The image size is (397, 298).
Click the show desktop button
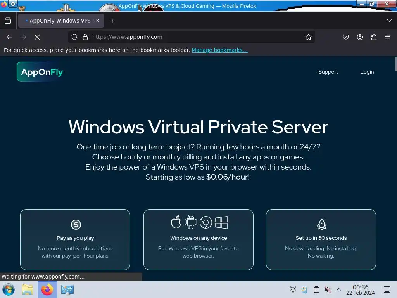[387, 289]
